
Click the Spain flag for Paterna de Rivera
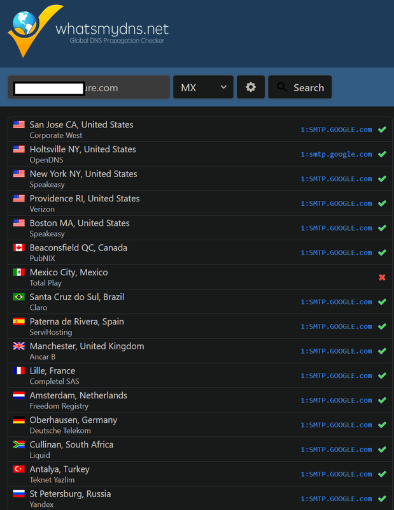(19, 321)
